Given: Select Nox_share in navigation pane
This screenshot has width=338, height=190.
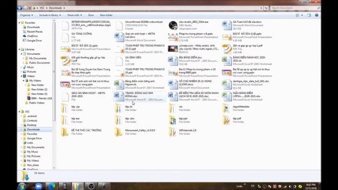Looking at the screenshot, I should [x=33, y=165].
